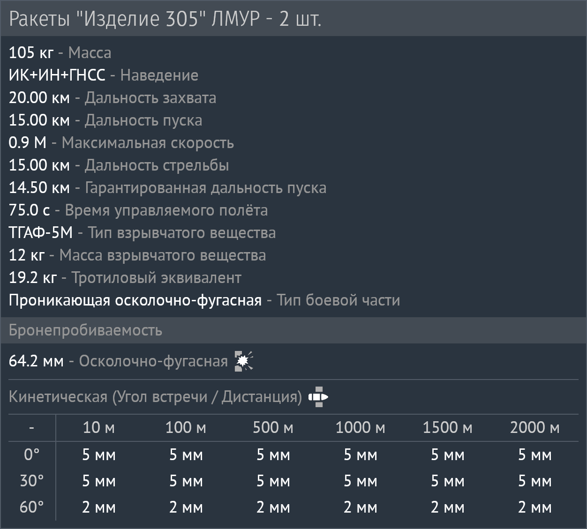Viewport: 587px width, 529px height.
Task: Click the kinetic projectile icon
Action: click(318, 397)
